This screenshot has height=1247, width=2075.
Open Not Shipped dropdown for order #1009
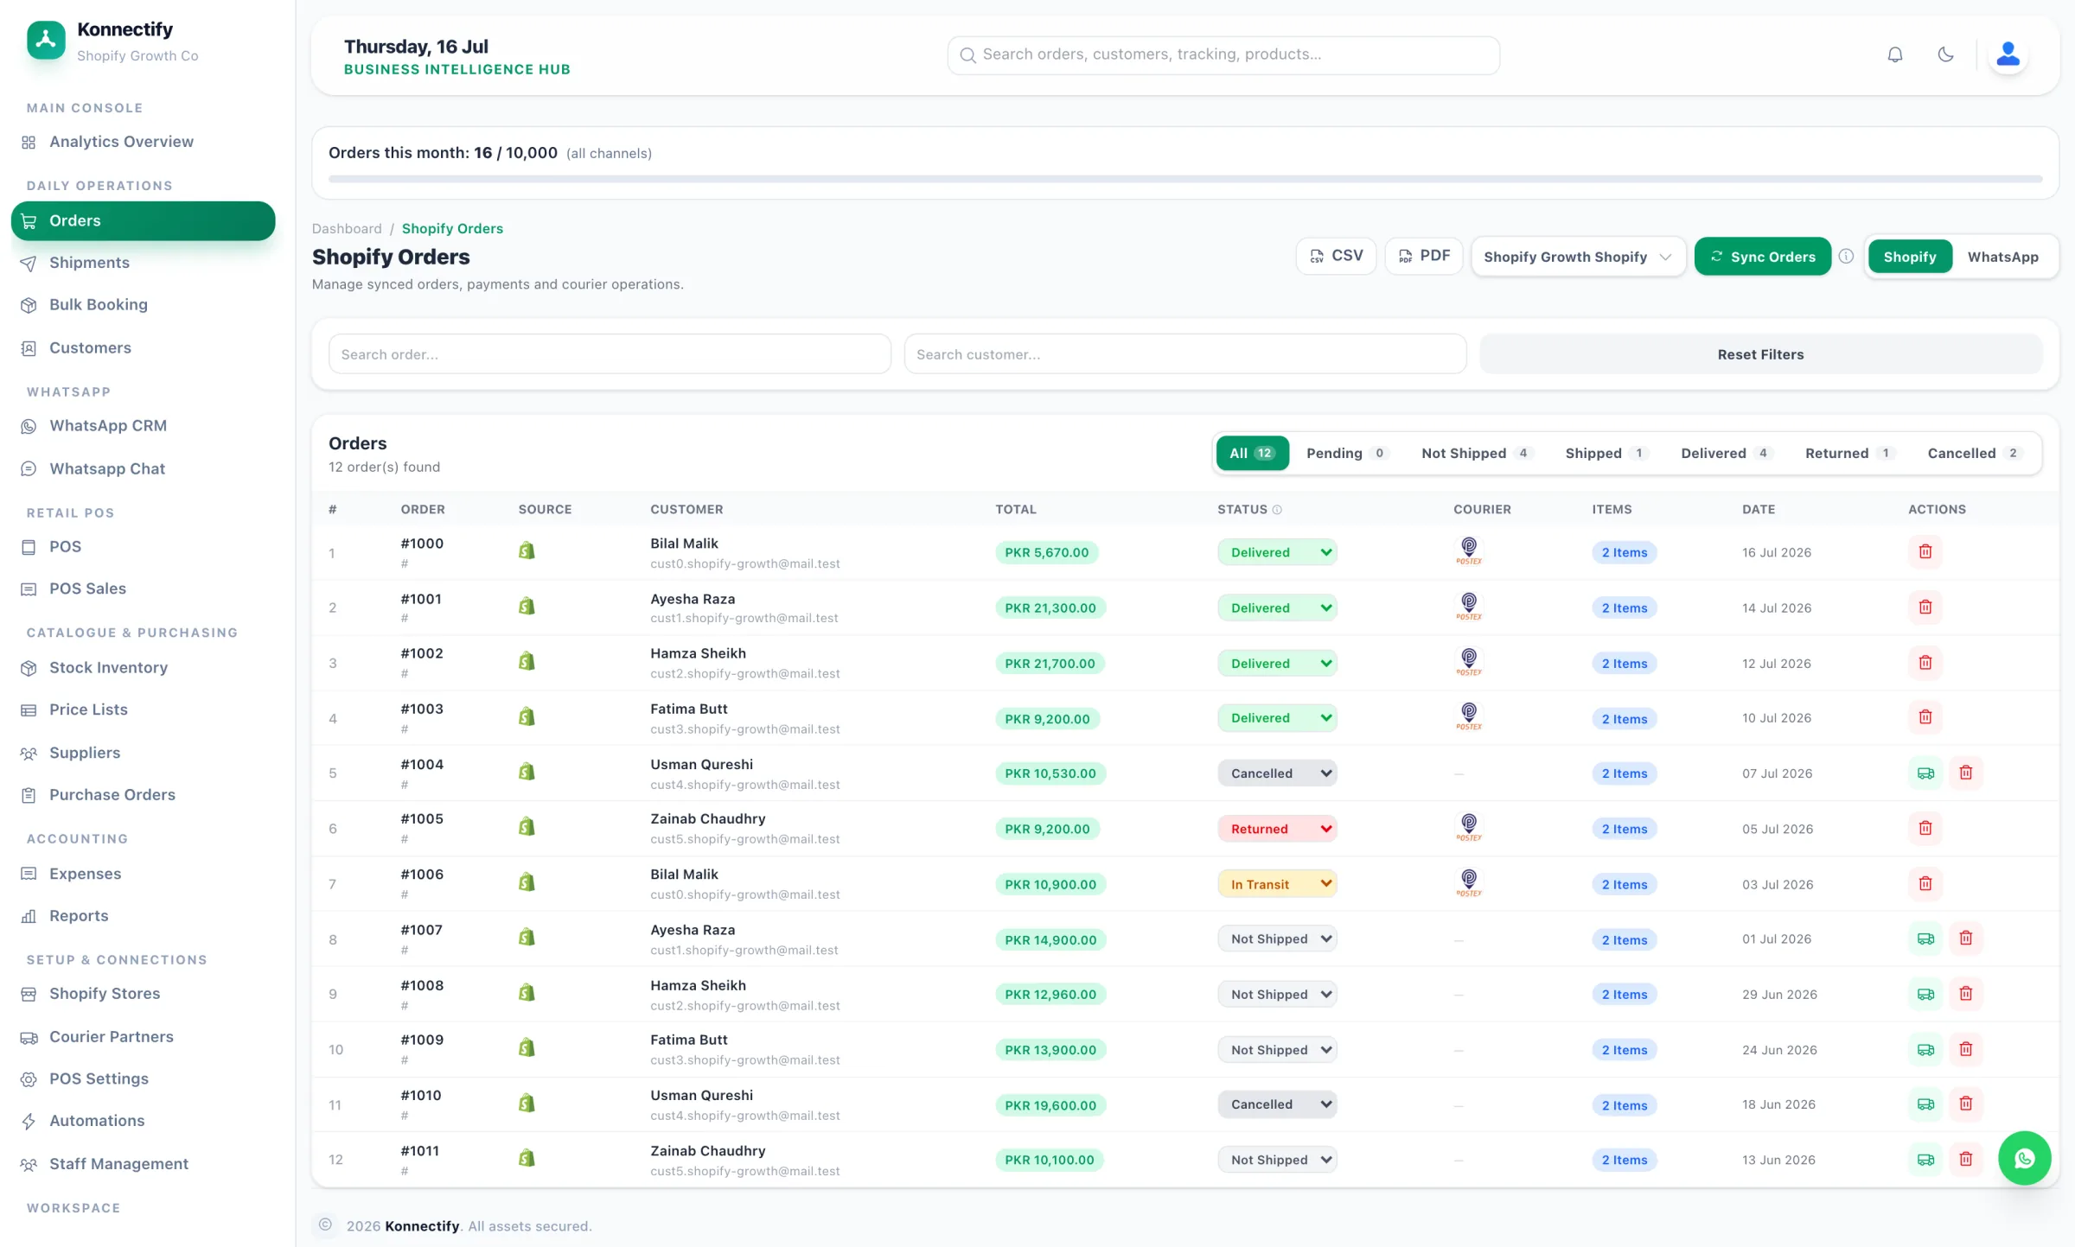click(1277, 1049)
